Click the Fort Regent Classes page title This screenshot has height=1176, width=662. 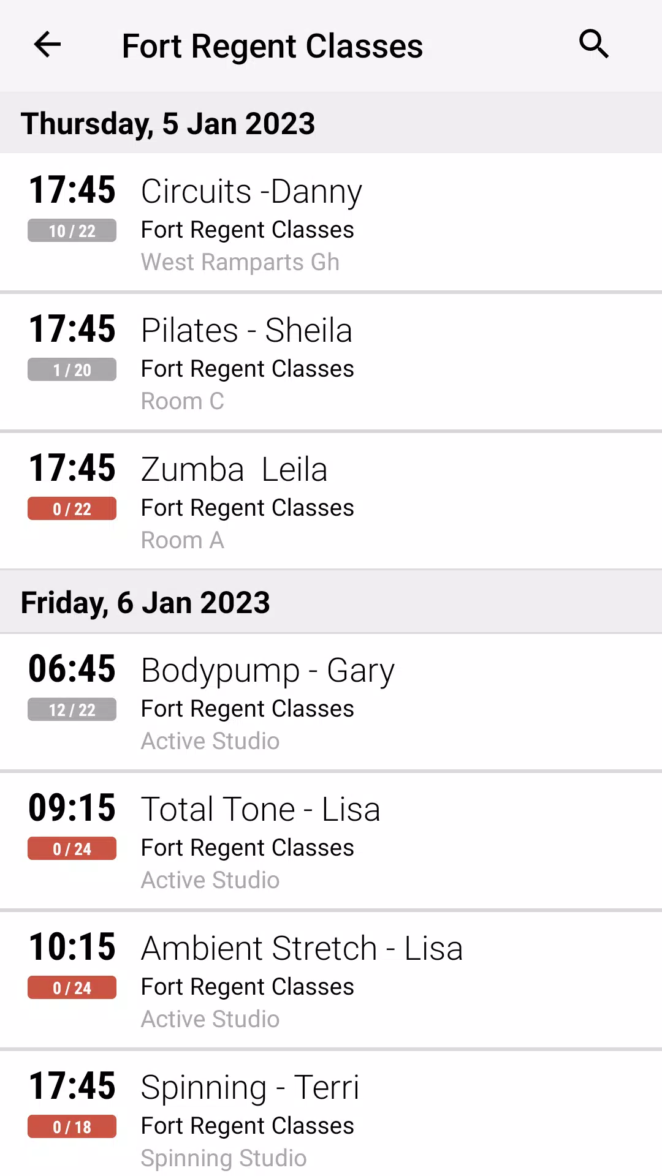click(272, 46)
